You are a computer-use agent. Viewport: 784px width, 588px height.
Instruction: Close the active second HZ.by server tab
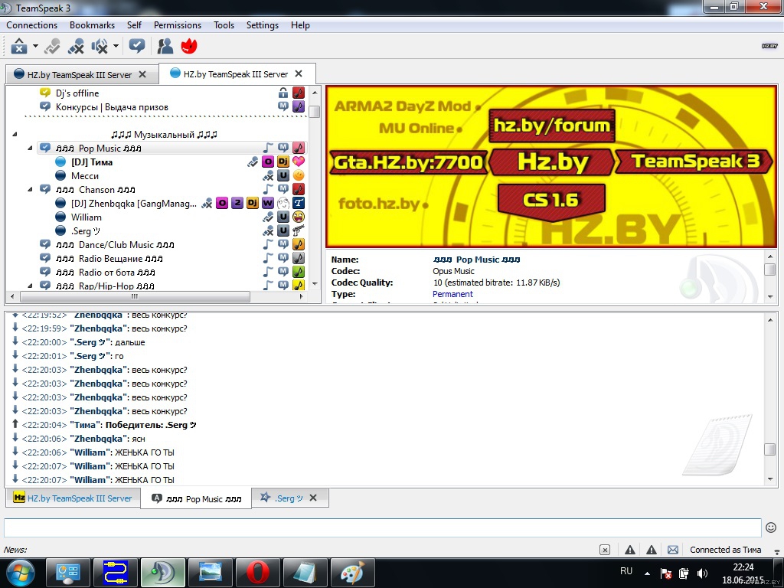(x=299, y=73)
